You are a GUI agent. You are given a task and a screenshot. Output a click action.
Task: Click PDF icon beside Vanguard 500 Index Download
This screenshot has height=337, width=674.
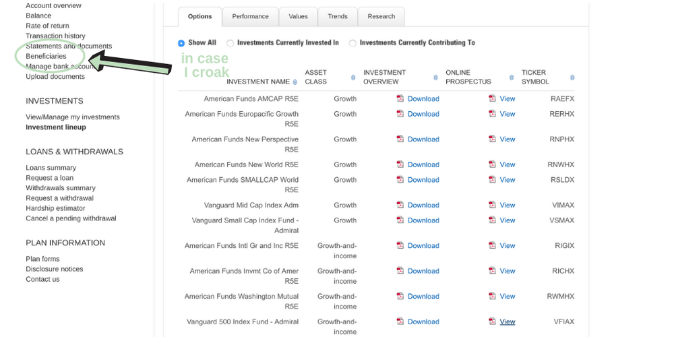click(x=400, y=321)
